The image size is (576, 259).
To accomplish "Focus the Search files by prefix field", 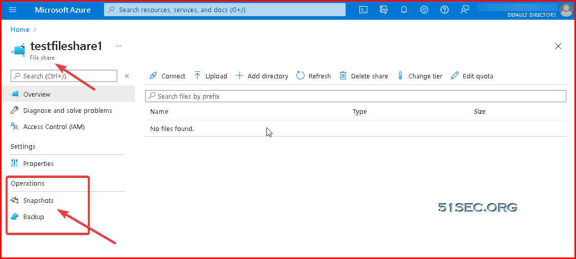I will pyautogui.click(x=356, y=96).
